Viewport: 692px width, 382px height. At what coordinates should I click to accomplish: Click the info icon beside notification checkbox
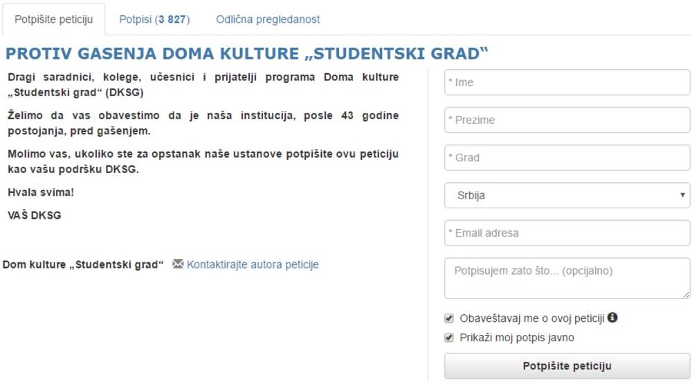(x=612, y=318)
